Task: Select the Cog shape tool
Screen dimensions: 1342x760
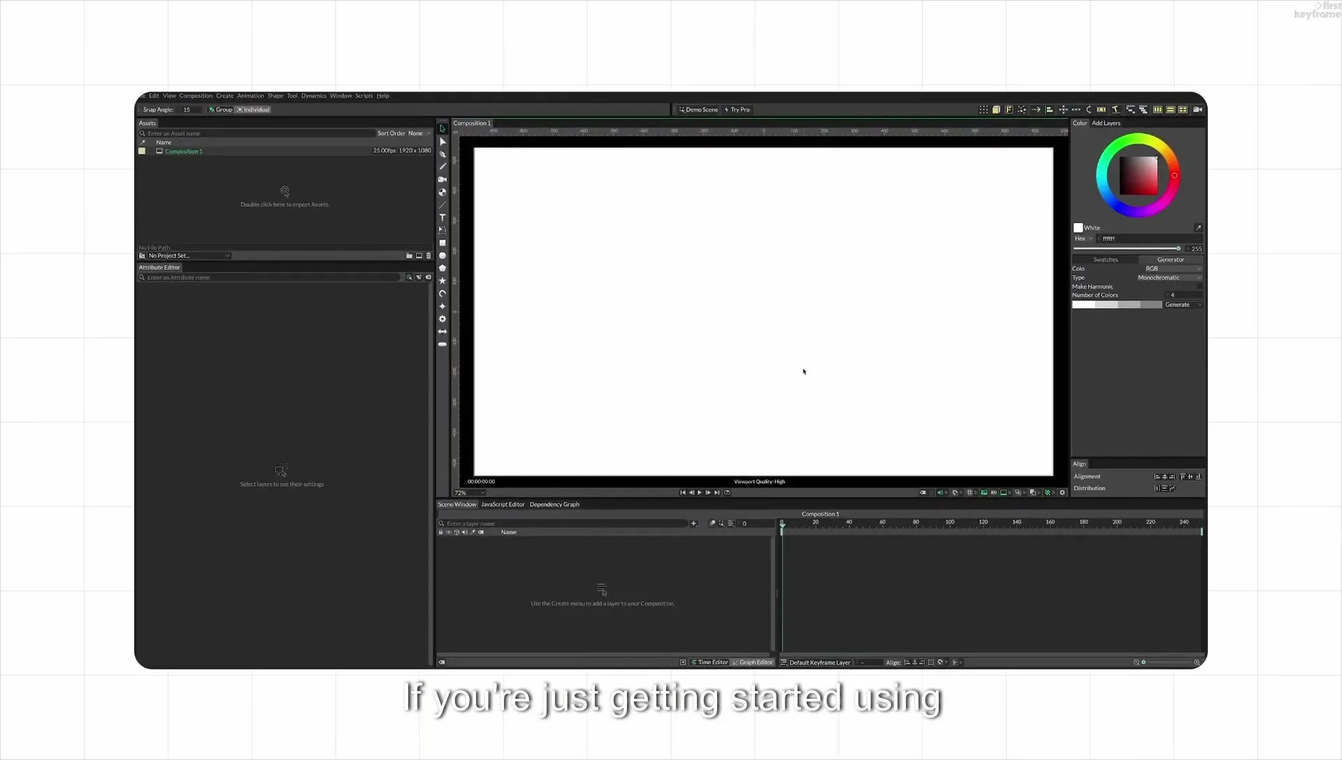Action: tap(442, 319)
